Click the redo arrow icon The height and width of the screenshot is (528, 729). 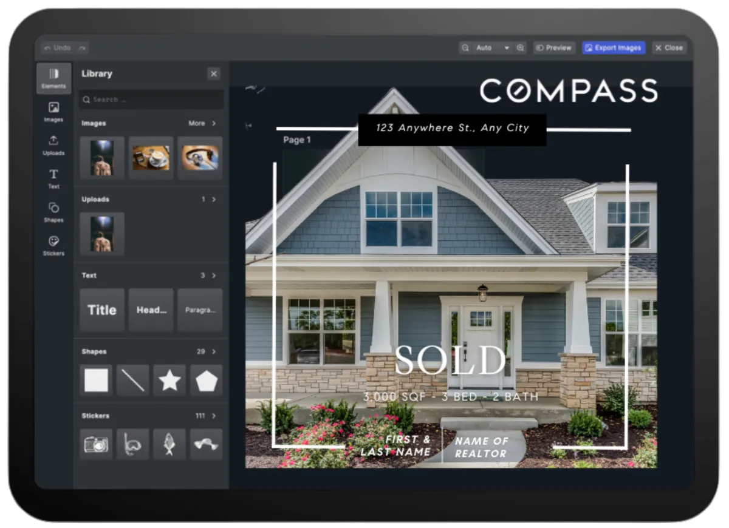(x=82, y=47)
